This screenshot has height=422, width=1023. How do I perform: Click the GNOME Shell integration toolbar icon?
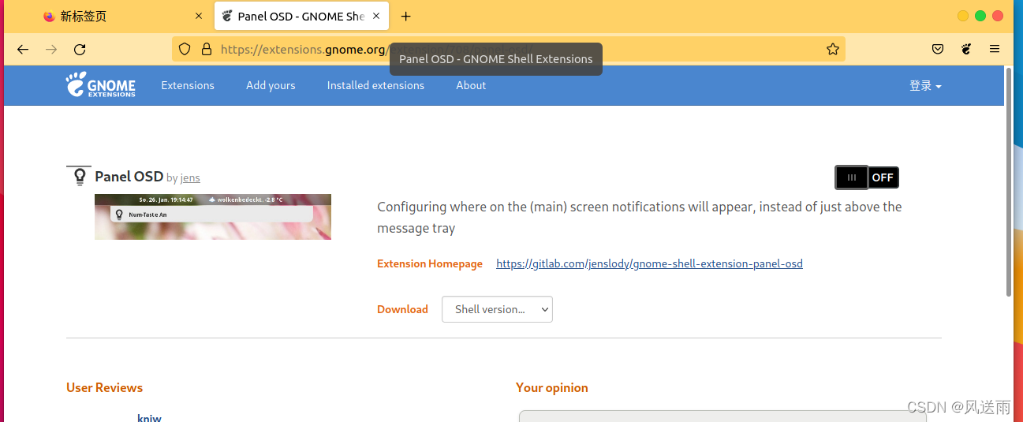tap(966, 49)
